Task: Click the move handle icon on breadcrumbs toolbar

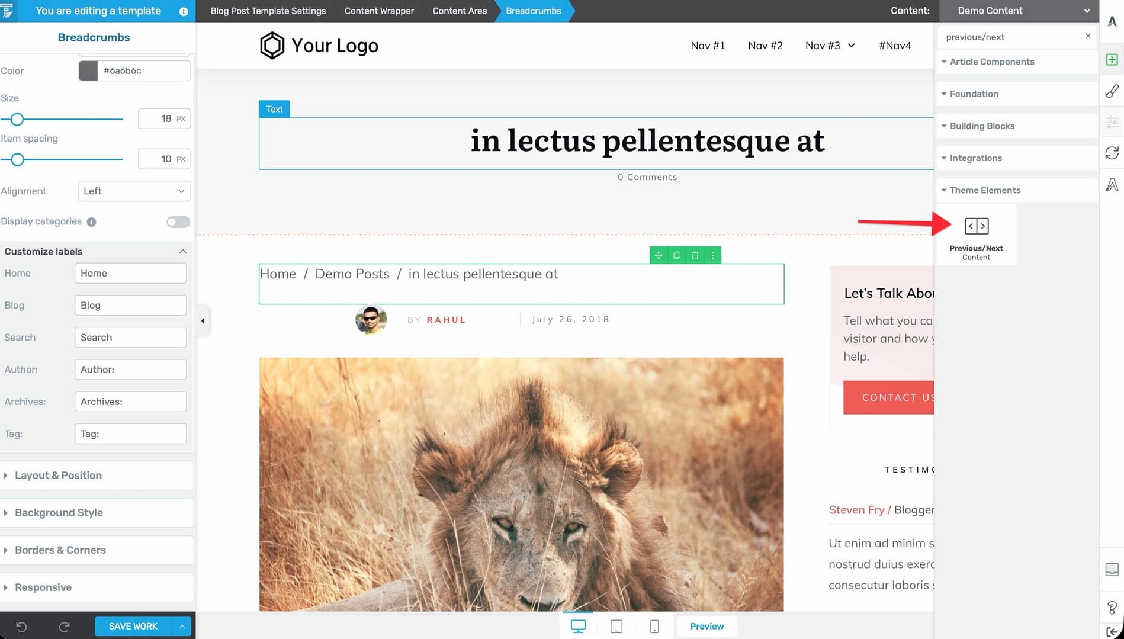Action: pyautogui.click(x=659, y=255)
